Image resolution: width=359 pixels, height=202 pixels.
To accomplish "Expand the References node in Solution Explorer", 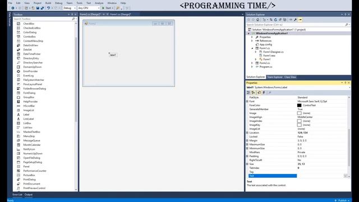I will [252, 41].
